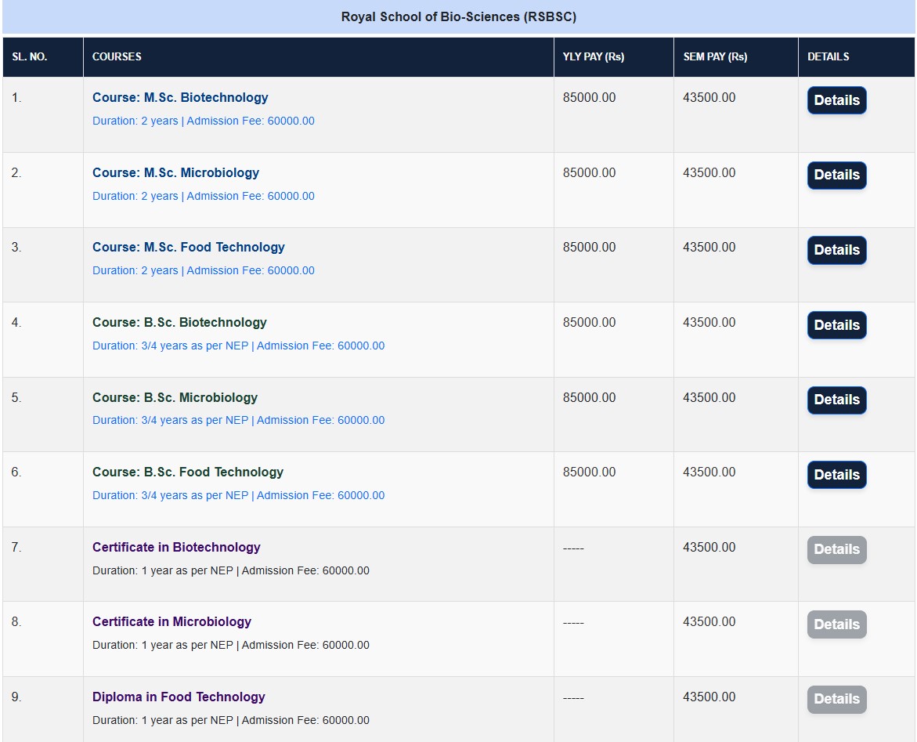
Task: Click the YLY PAY (Rs) column header
Action: click(x=594, y=56)
